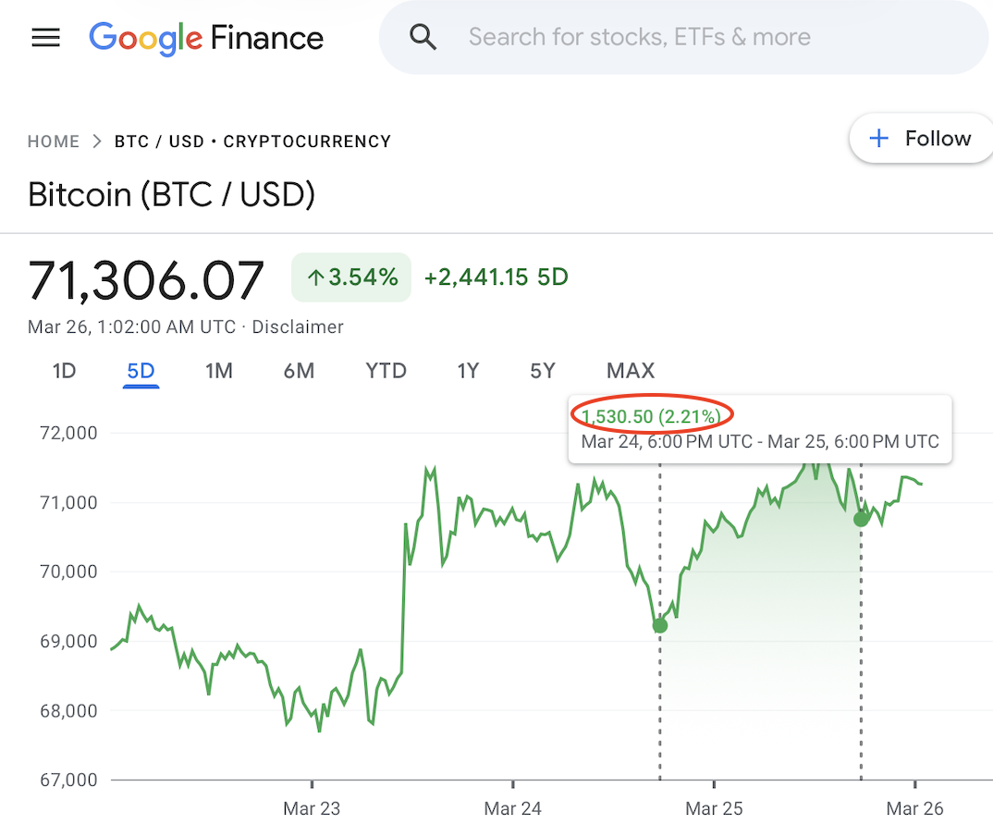Select the 5D range tab
This screenshot has height=836, width=993.
click(141, 371)
